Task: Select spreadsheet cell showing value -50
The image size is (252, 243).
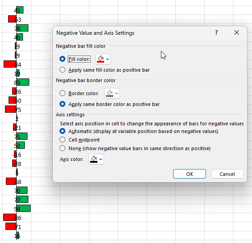Action: click(17, 100)
